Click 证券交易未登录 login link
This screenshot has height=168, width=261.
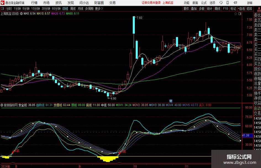(151, 3)
